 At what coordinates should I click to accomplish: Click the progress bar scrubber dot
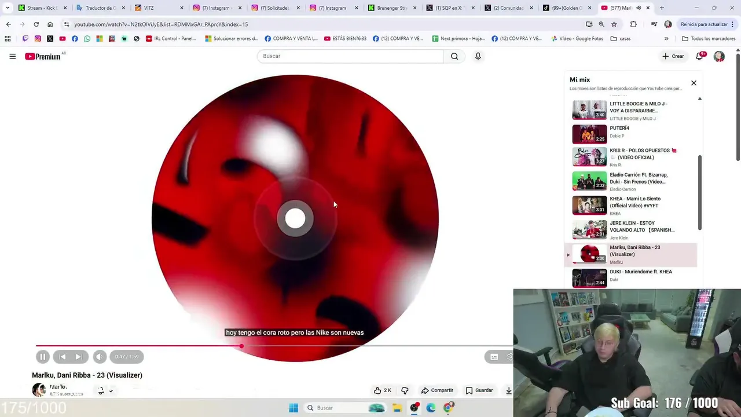click(x=241, y=346)
